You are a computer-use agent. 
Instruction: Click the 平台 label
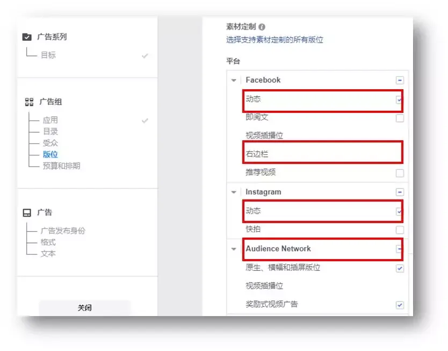[233, 61]
